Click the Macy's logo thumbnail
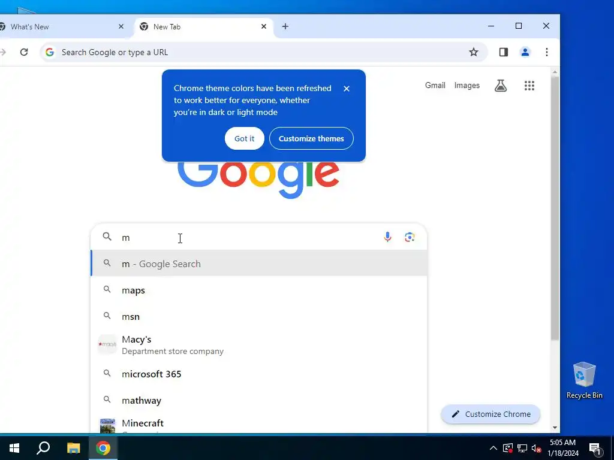The width and height of the screenshot is (614, 460). 107,344
